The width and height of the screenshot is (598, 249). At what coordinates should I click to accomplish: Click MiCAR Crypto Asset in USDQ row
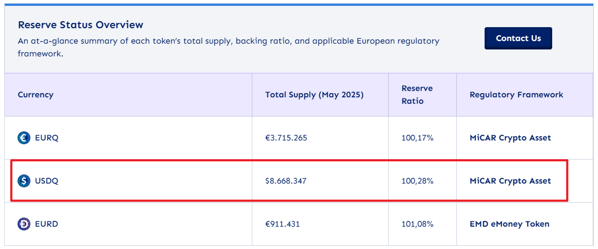click(510, 181)
